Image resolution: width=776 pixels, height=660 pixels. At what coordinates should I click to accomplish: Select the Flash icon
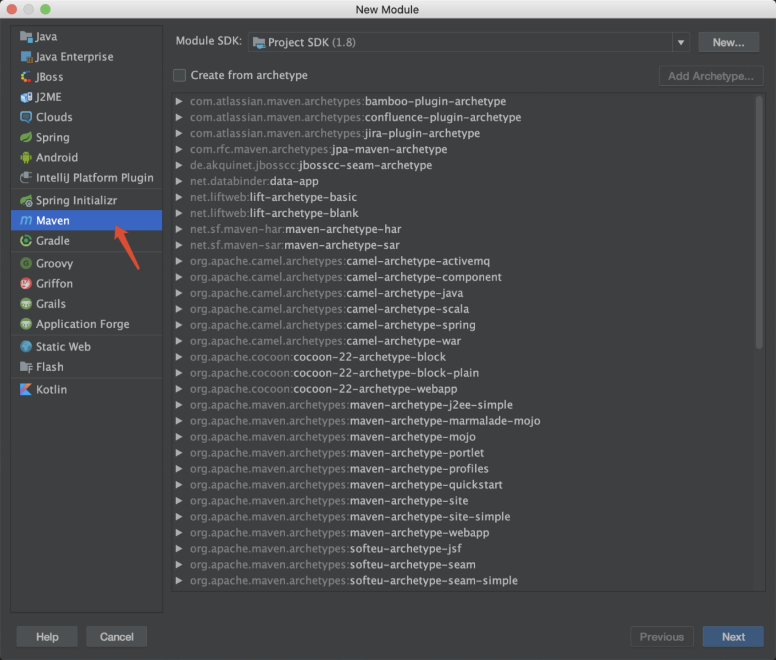click(x=26, y=367)
